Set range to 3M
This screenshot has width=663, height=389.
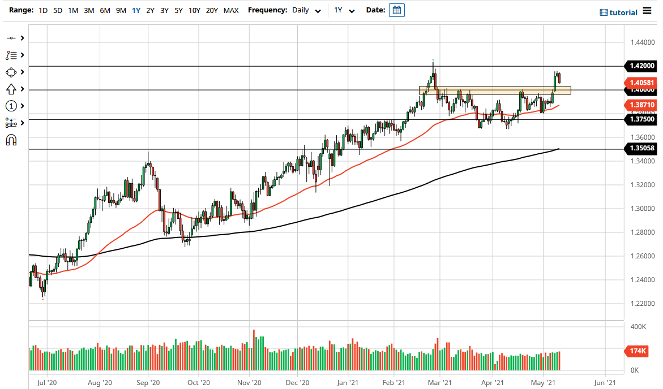pyautogui.click(x=89, y=11)
